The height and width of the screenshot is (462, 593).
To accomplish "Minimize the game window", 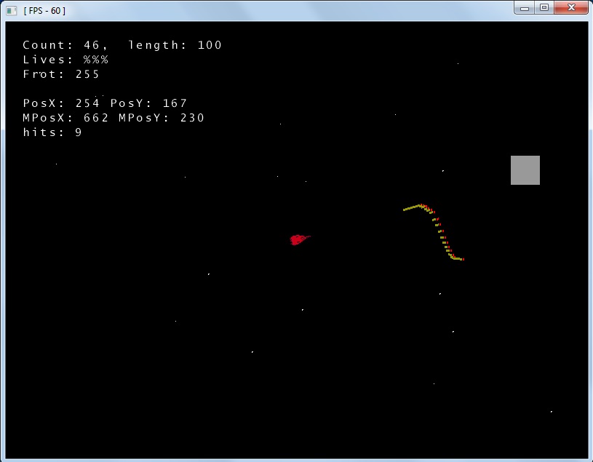I will click(x=524, y=8).
